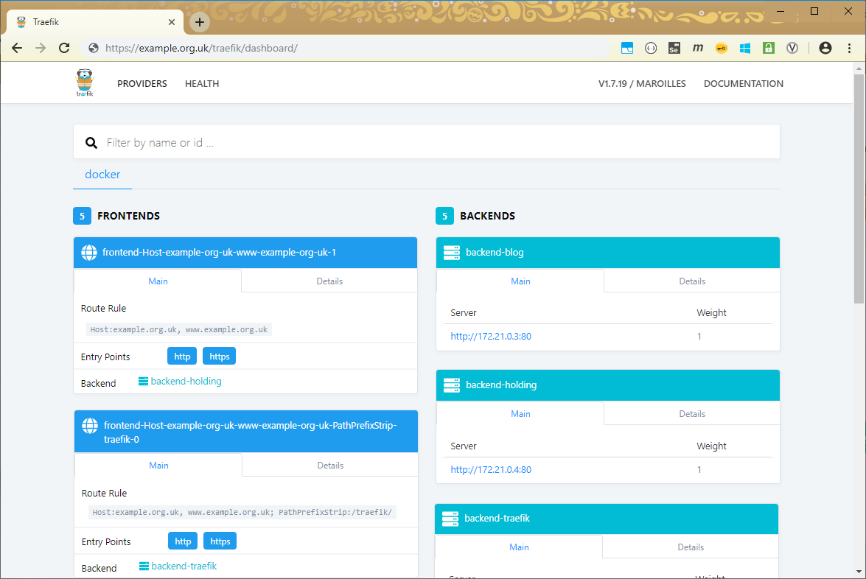The image size is (866, 579).
Task: Open the Health page
Action: pos(202,84)
